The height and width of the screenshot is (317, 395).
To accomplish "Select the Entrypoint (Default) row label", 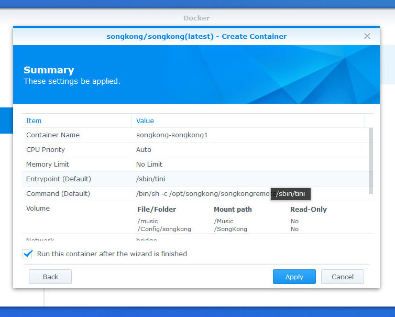I will pos(59,179).
